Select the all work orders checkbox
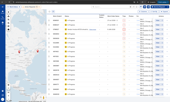The width and height of the screenshot is (170, 102). (49, 12)
